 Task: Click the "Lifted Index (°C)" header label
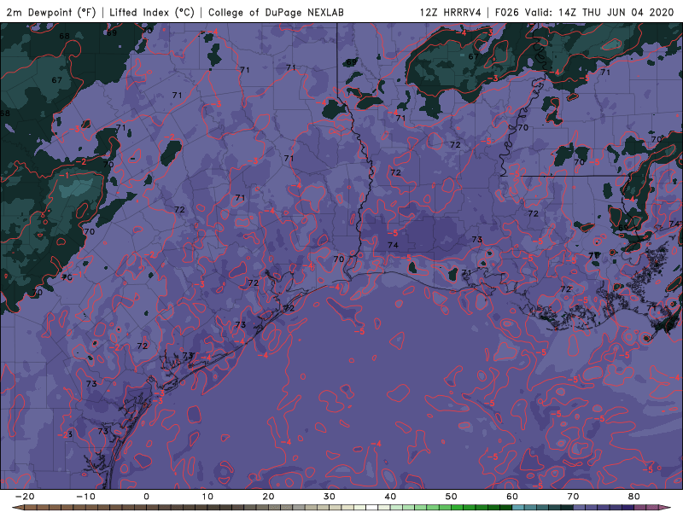[x=152, y=13]
